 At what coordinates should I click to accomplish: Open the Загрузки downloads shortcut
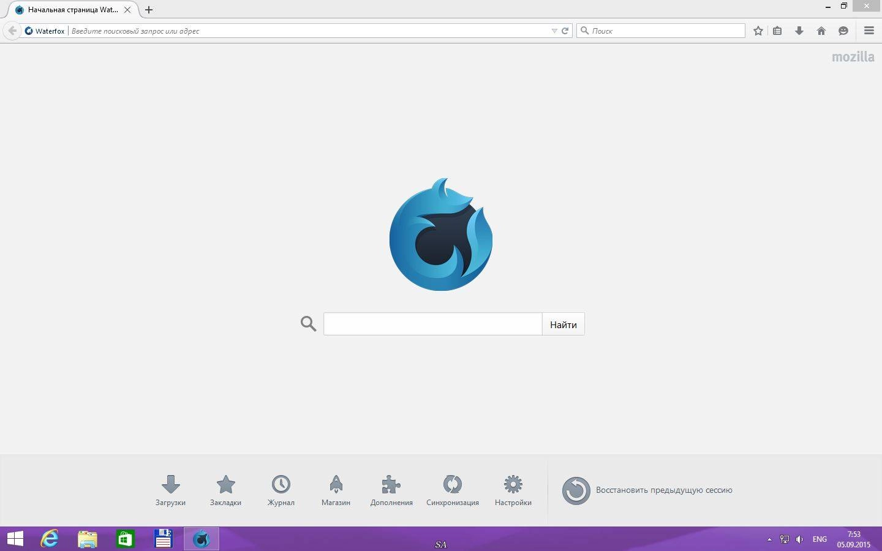click(x=170, y=490)
